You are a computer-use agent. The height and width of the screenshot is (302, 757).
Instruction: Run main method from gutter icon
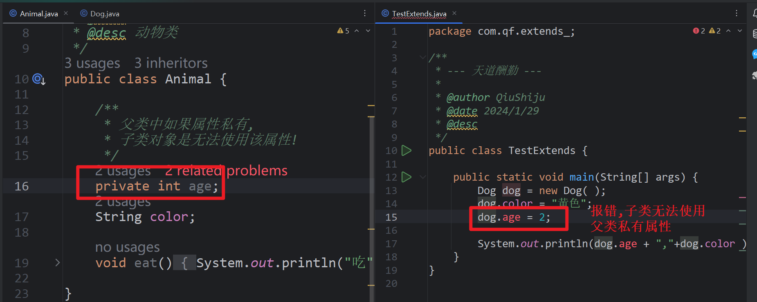406,177
